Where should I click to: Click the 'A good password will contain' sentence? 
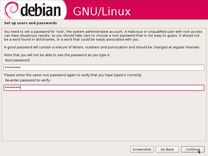click(102, 47)
